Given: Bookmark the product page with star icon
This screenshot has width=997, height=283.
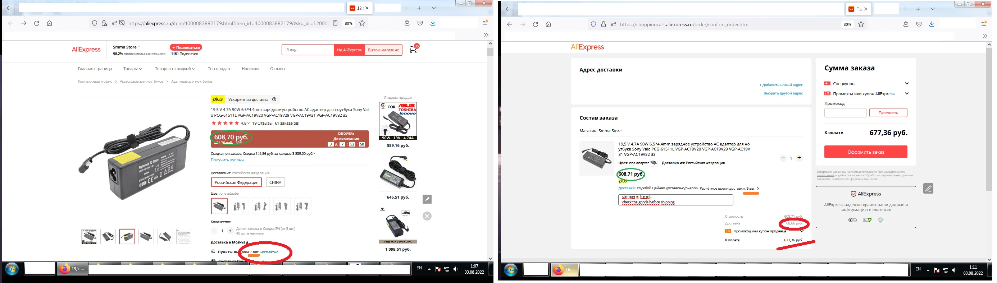Looking at the screenshot, I should pyautogui.click(x=362, y=23).
